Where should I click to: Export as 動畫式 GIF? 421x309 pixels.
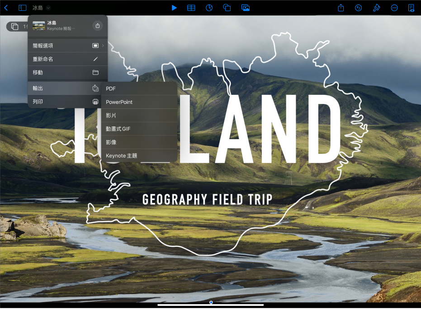[139, 129]
